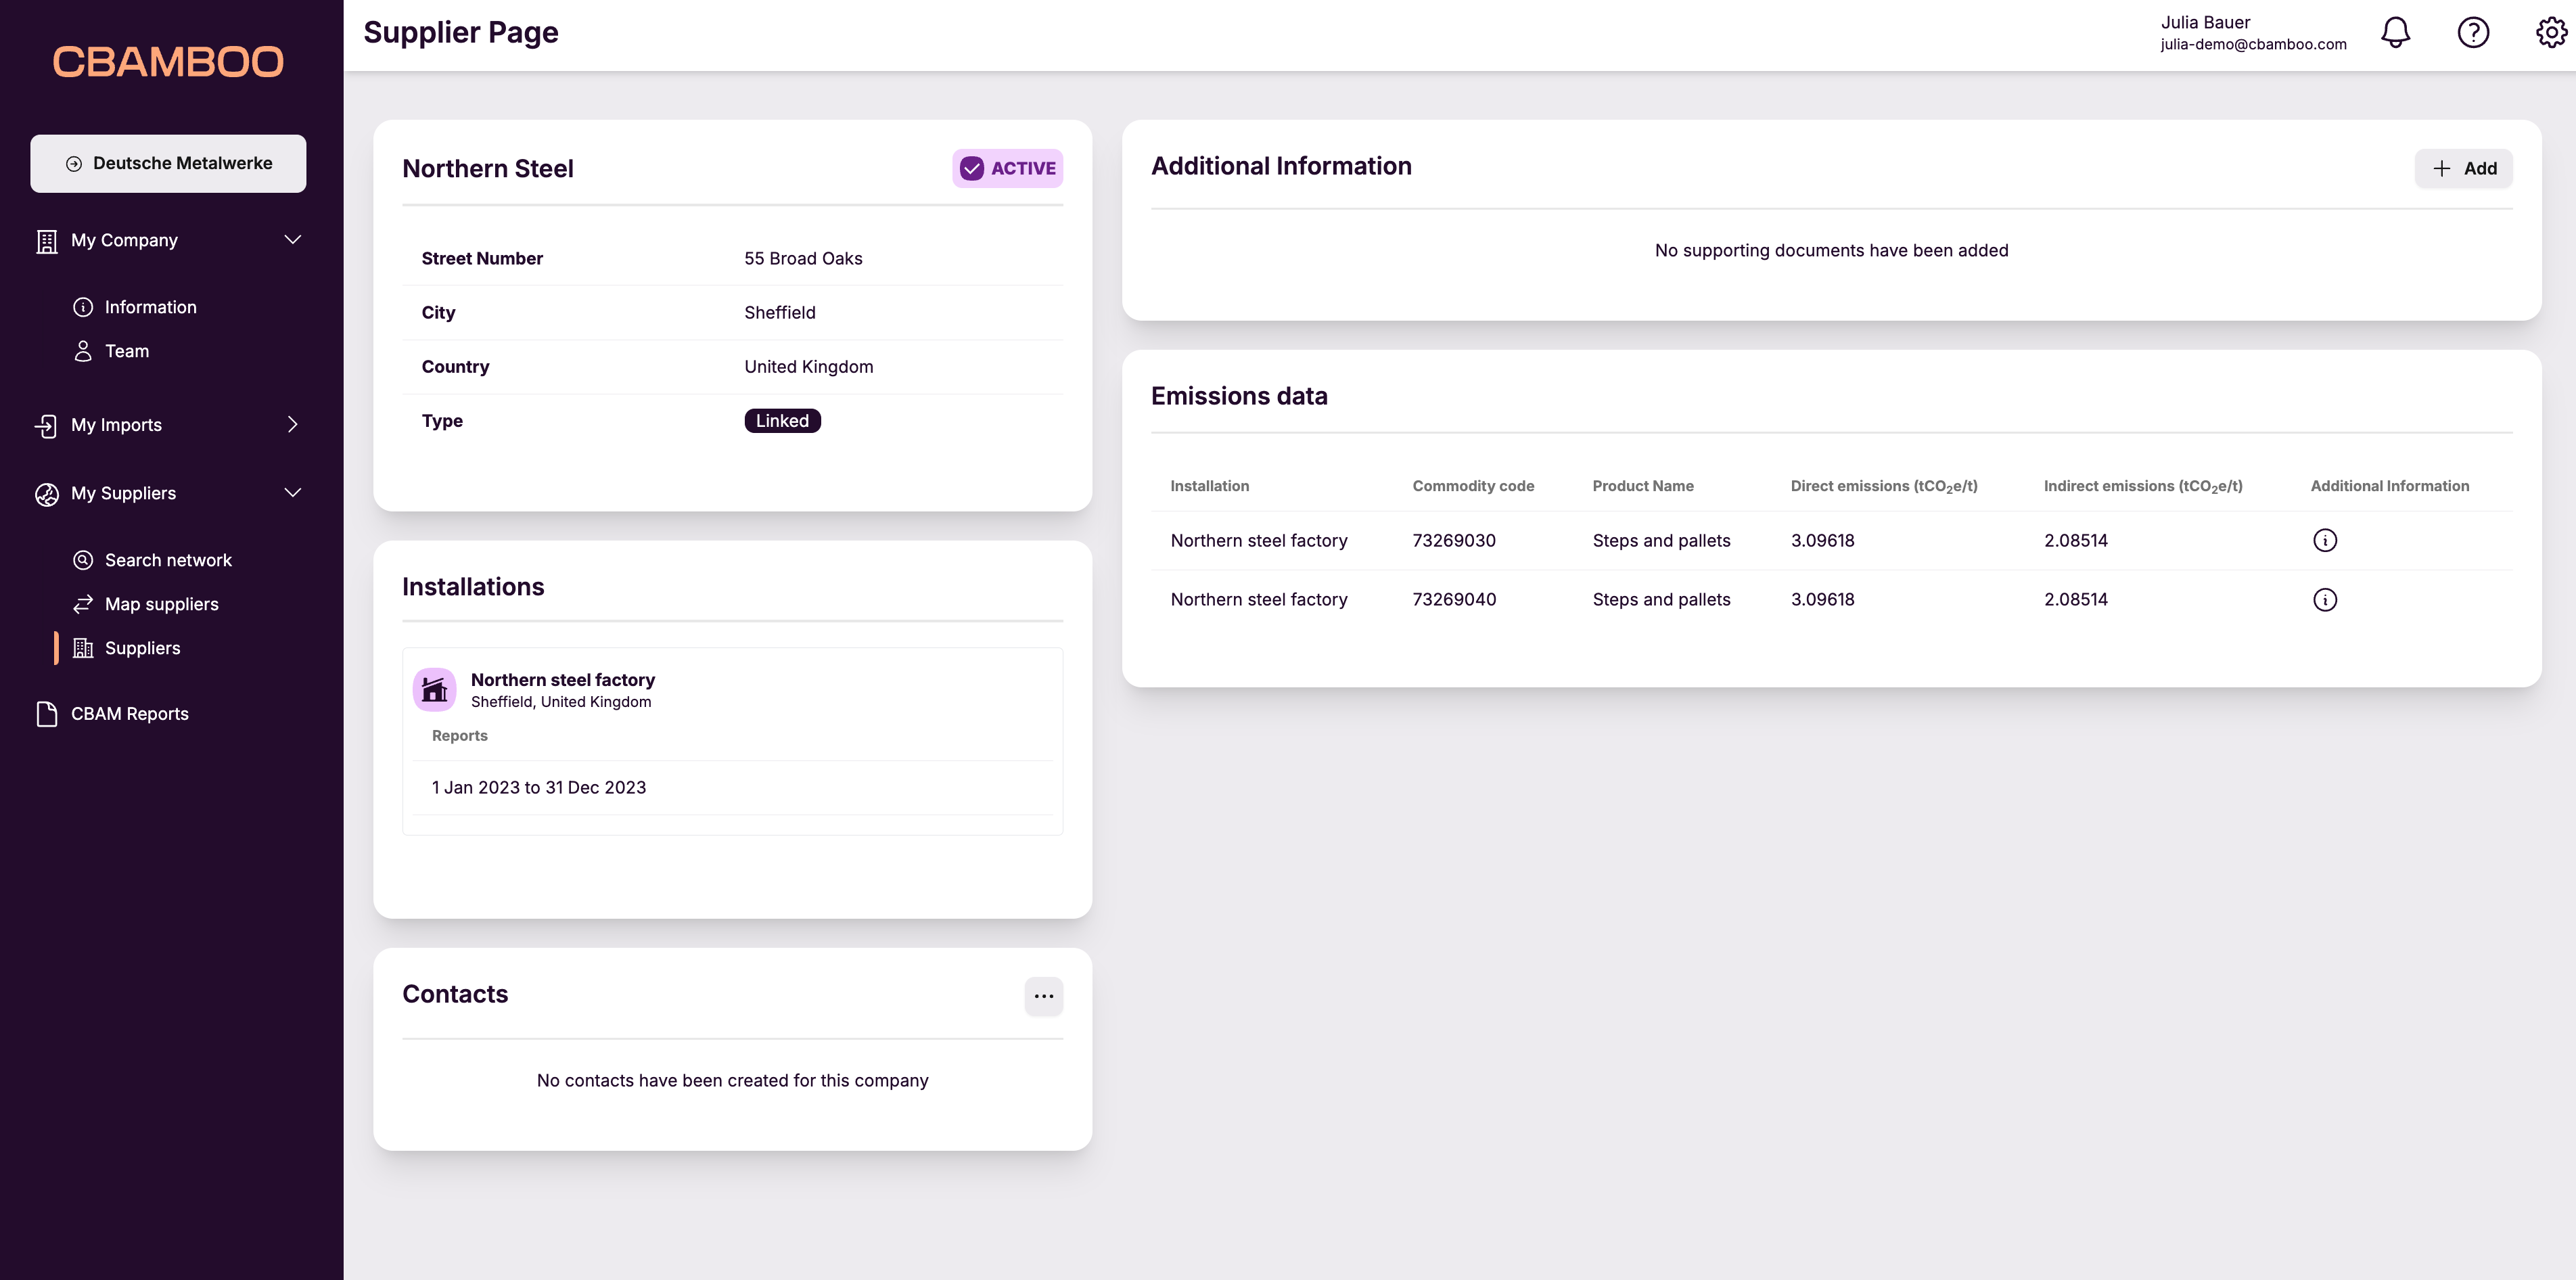Screen dimensions: 2576x1280
Task: Open the Search network menu item
Action: tap(168, 560)
